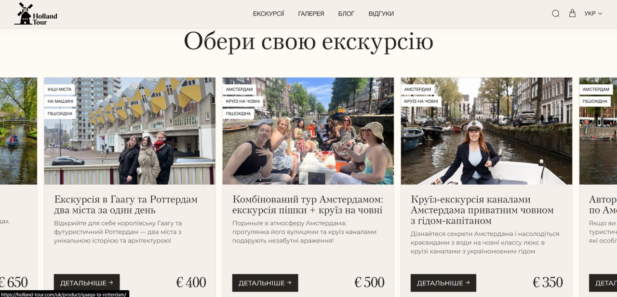
Task: Click the Holland Tour windmill logo
Action: (x=36, y=14)
